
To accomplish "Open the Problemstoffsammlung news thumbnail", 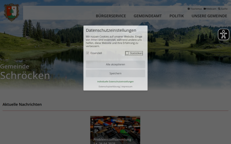I will coord(115,130).
